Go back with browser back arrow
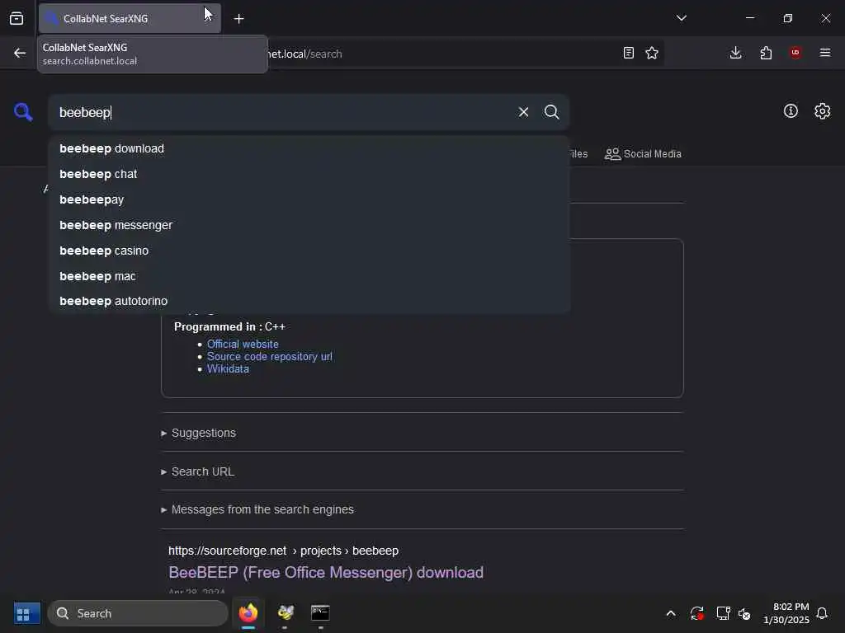 tap(20, 53)
